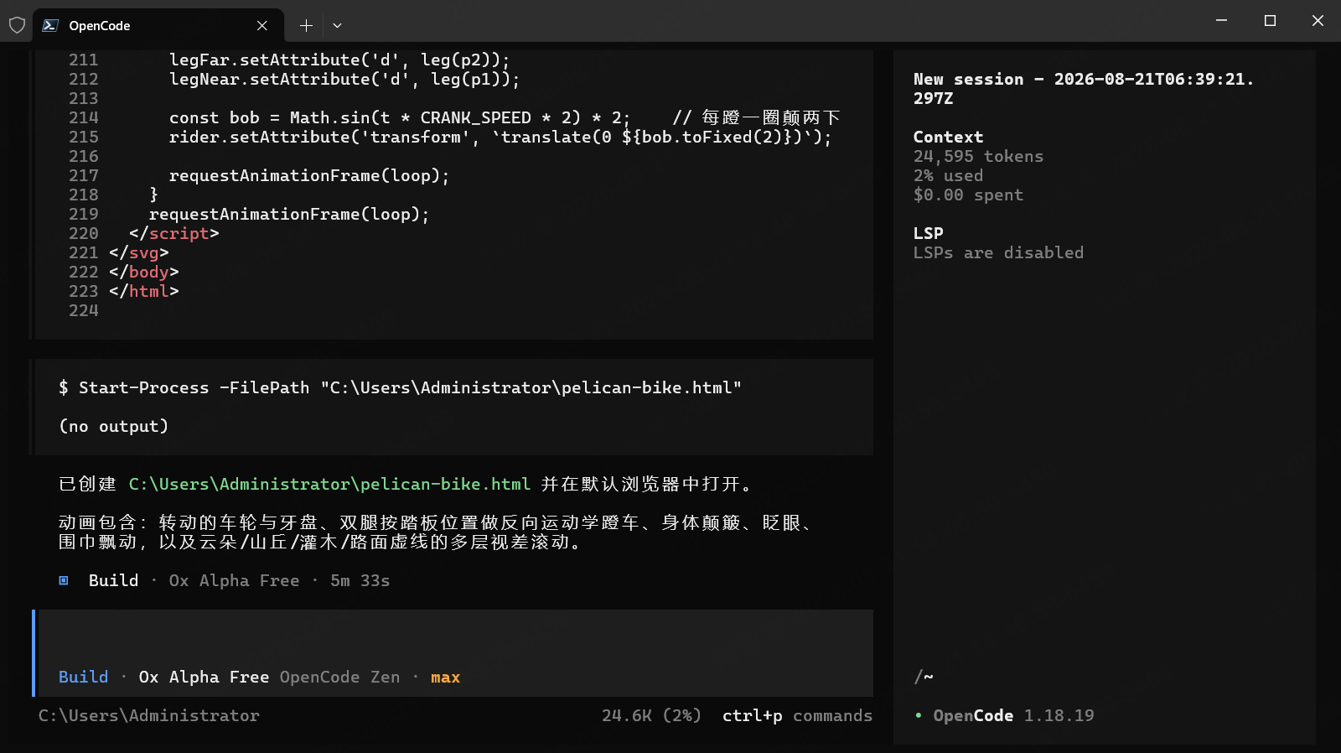This screenshot has width=1341, height=753.
Task: Open ctrl+p commands palette hint
Action: pyautogui.click(x=797, y=715)
